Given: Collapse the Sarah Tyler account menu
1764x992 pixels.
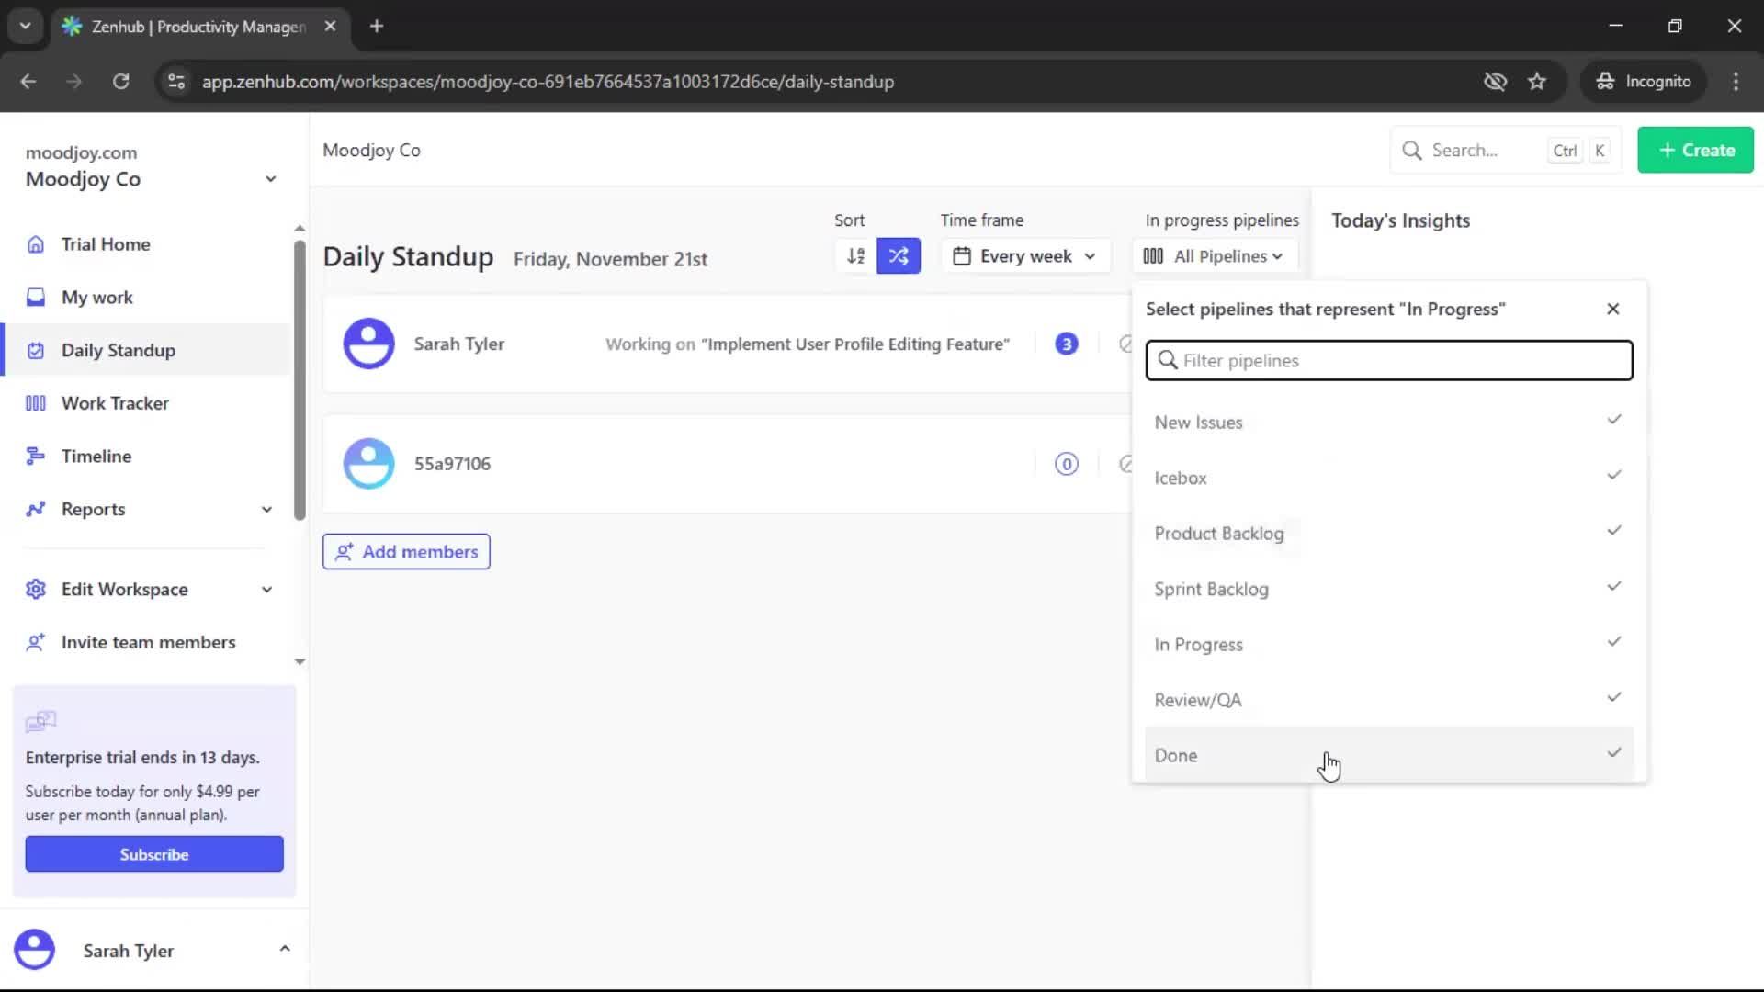Looking at the screenshot, I should point(285,949).
